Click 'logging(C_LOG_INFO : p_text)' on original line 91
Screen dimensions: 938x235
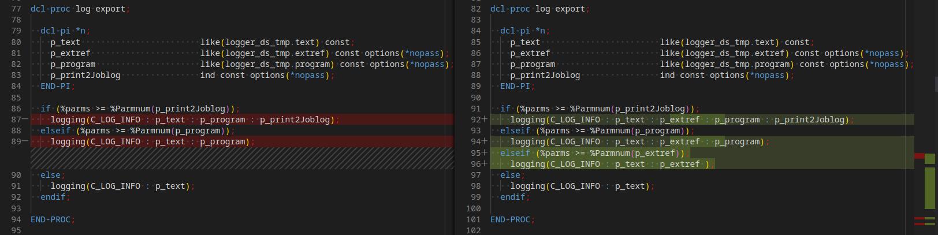(120, 186)
